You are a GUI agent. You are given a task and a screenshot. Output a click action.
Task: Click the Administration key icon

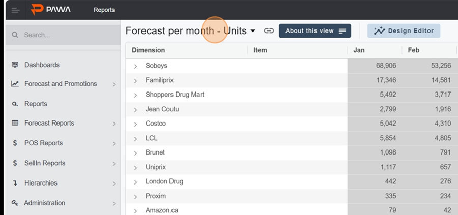point(15,203)
